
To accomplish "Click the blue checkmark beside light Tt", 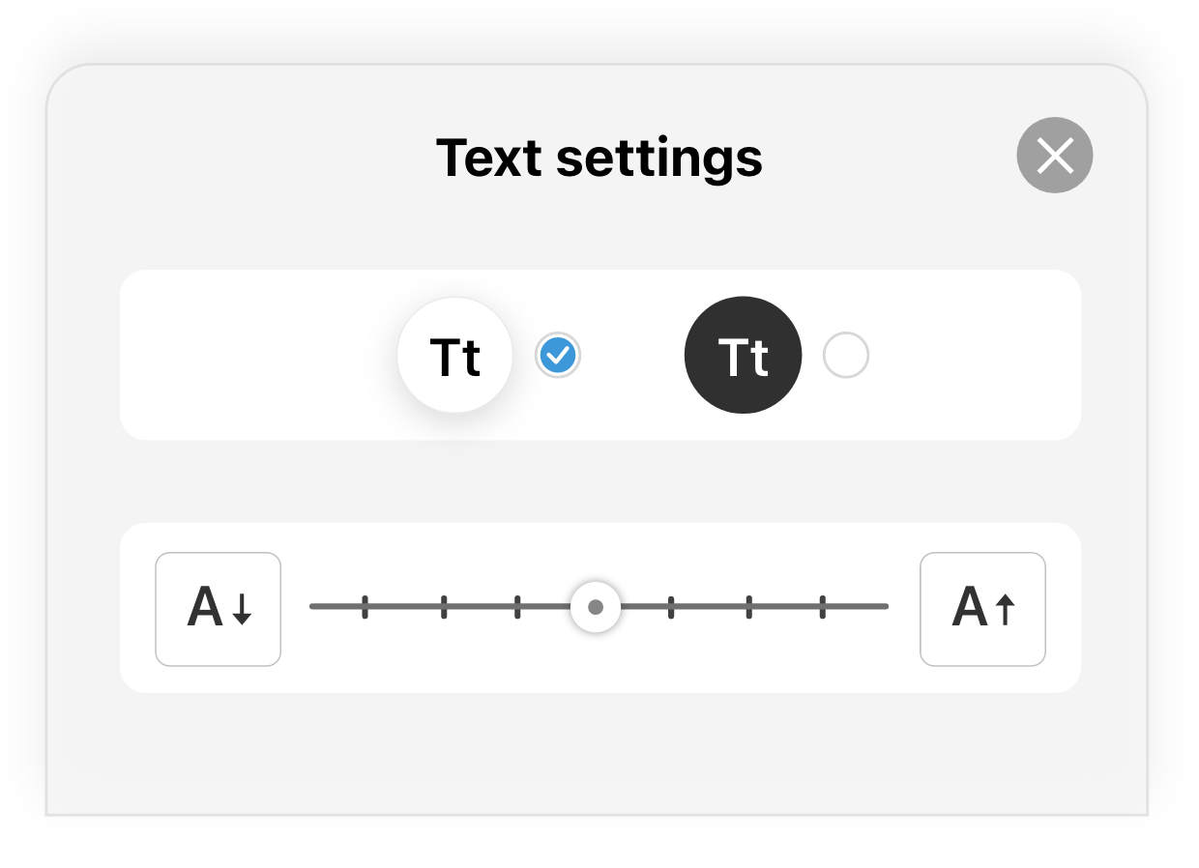I will [x=558, y=356].
